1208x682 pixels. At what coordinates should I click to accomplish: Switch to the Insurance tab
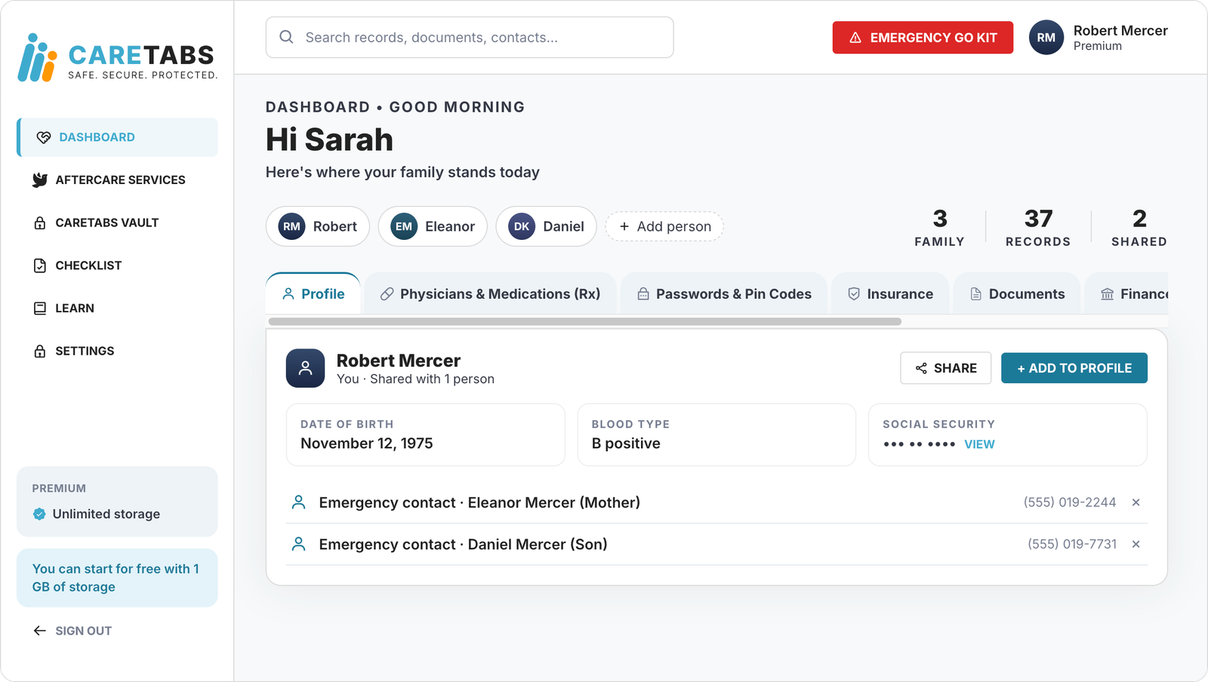pyautogui.click(x=891, y=293)
